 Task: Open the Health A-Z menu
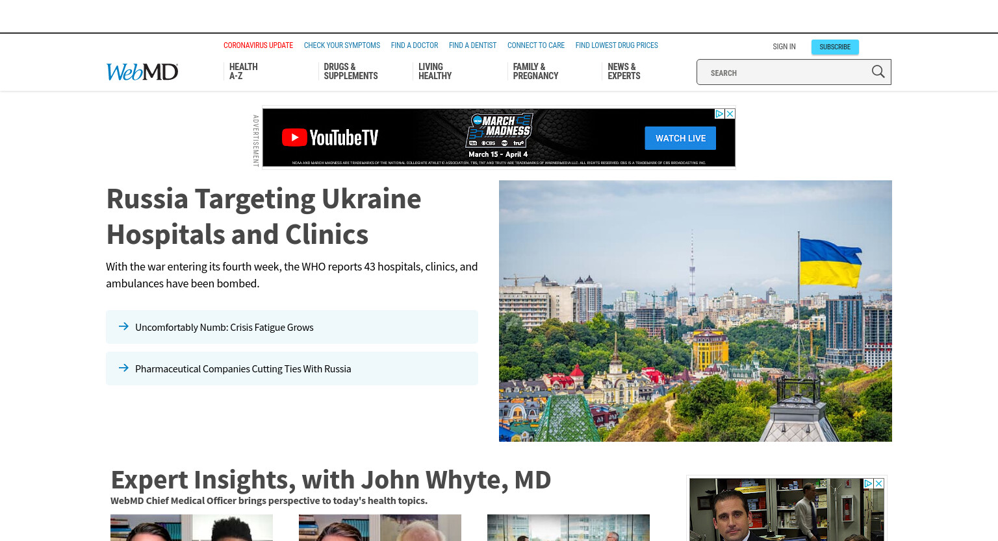pos(244,71)
